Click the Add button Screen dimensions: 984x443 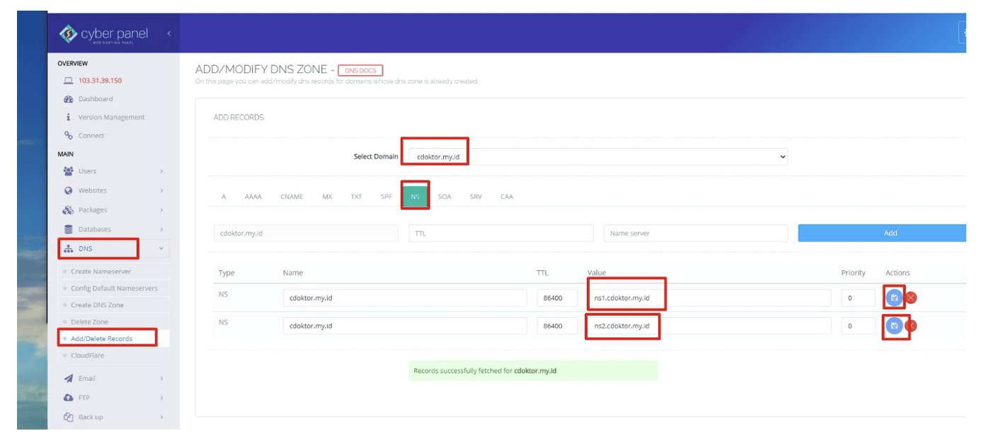click(x=889, y=233)
